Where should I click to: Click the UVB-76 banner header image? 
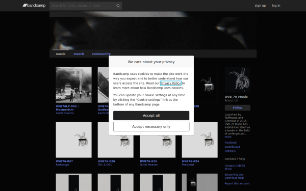point(153,31)
